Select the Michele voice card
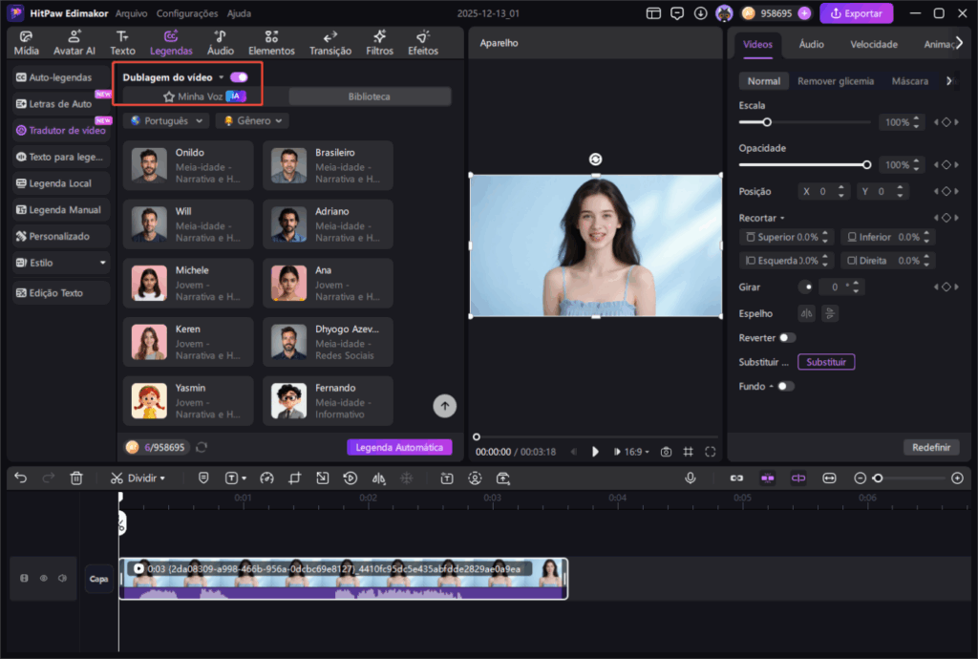The image size is (978, 659). coord(189,283)
